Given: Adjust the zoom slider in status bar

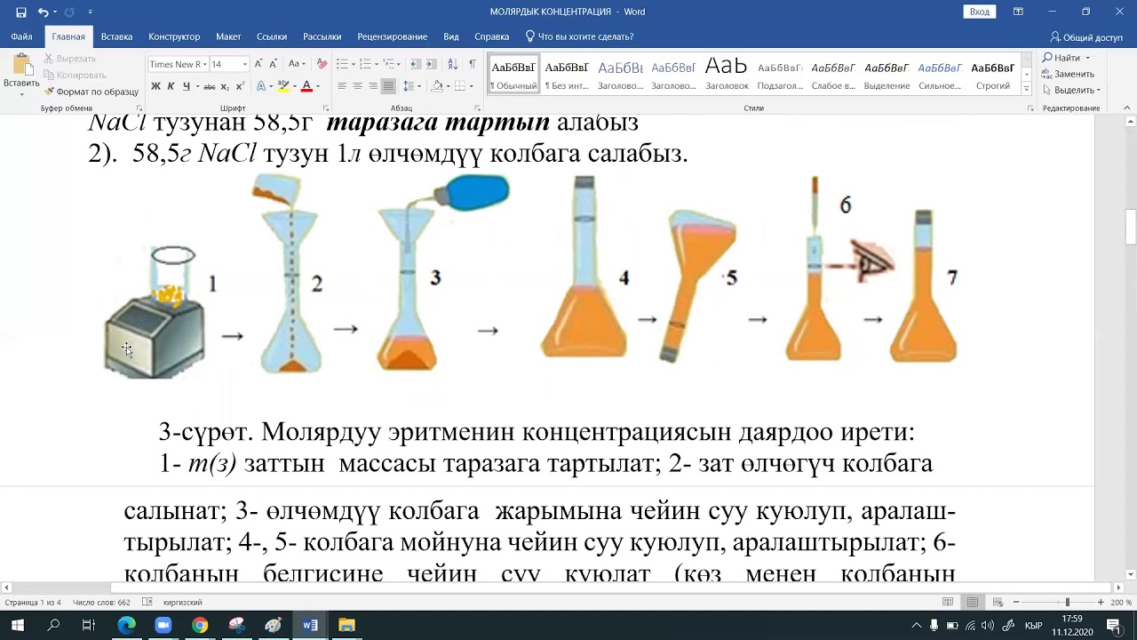Looking at the screenshot, I should tap(1067, 602).
